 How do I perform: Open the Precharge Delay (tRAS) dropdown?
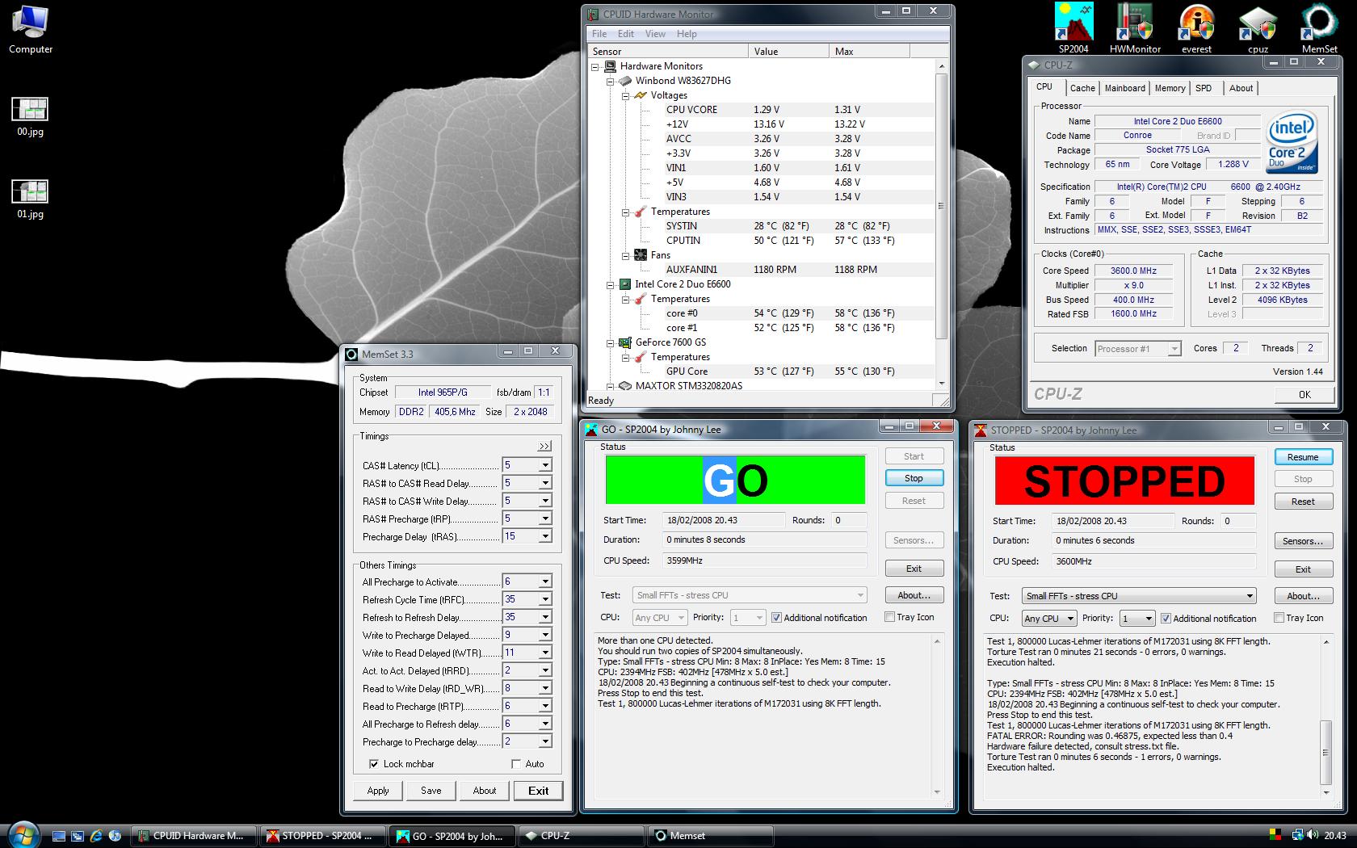[x=545, y=536]
